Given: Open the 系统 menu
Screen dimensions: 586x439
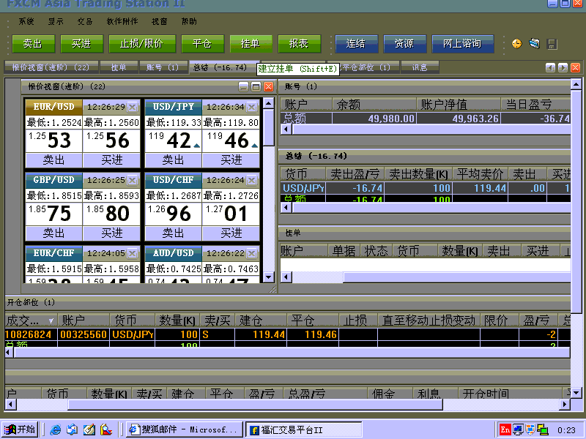Looking at the screenshot, I should [26, 21].
